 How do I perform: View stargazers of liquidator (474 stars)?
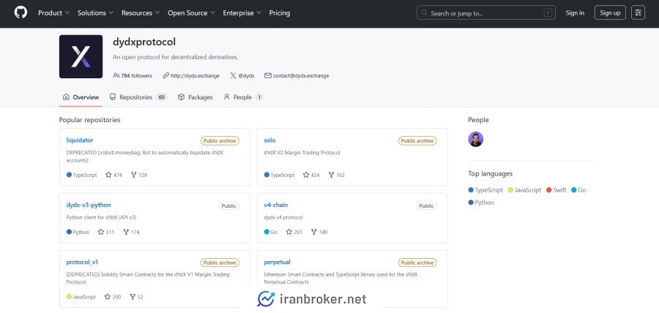tap(113, 175)
